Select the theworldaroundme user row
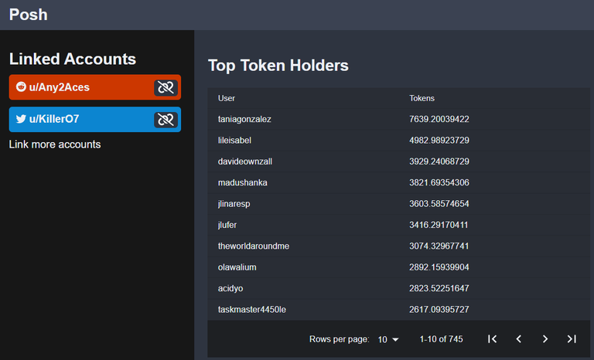Image resolution: width=594 pixels, height=360 pixels. coord(398,246)
